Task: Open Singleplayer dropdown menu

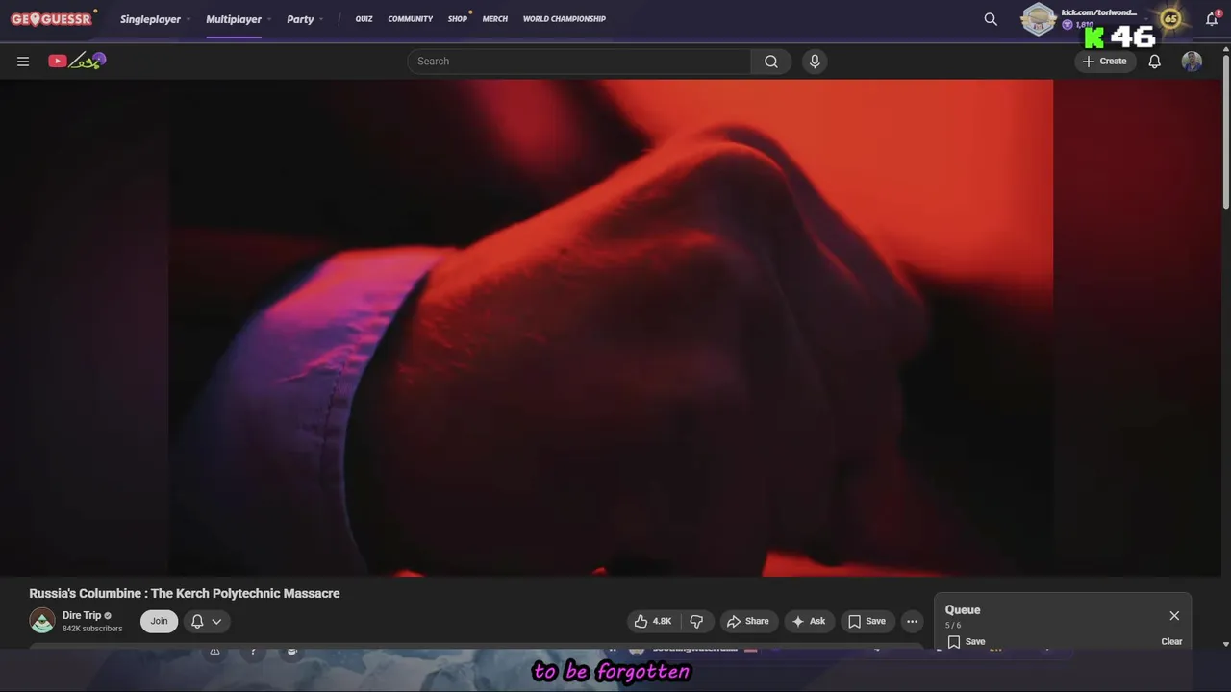Action: 155,19
